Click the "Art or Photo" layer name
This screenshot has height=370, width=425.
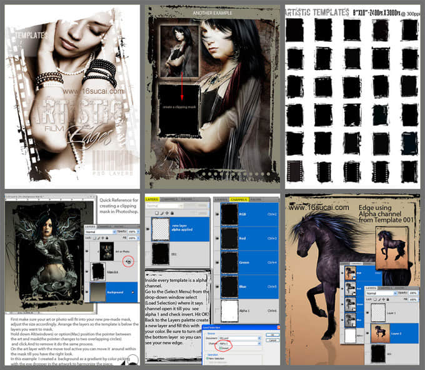point(122,251)
